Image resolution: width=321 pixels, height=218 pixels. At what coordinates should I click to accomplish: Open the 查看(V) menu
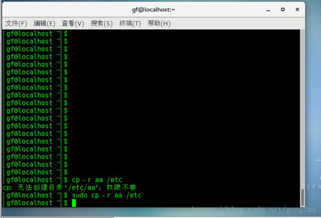click(73, 24)
